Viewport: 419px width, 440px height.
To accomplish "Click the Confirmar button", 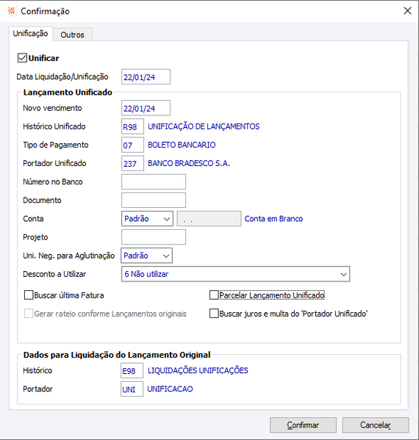I will (x=303, y=425).
